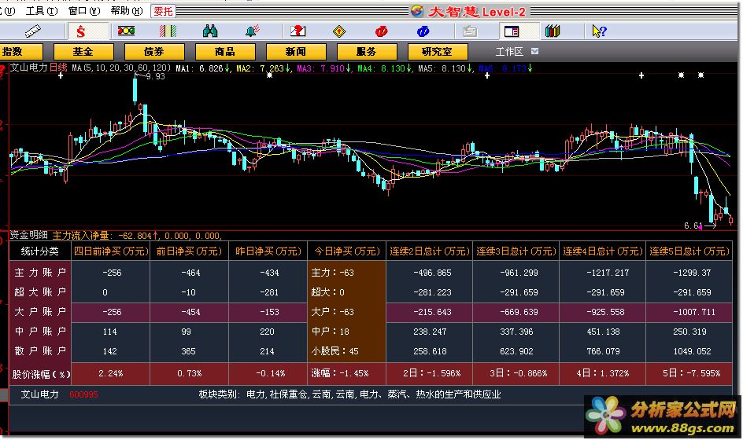
Task: Select the 连续3日总计(万元) column header
Action: coord(516,251)
